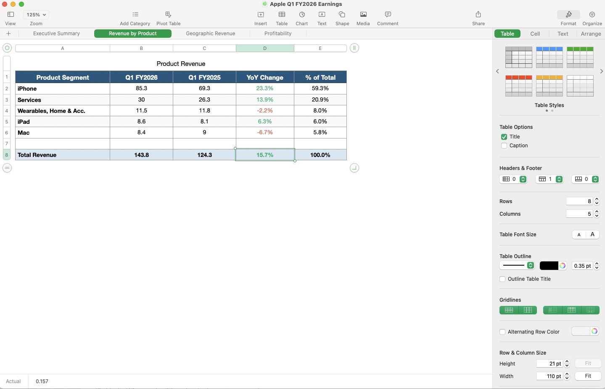Open header columns count dropdown
Screen dimensions: 605x389
(513, 179)
